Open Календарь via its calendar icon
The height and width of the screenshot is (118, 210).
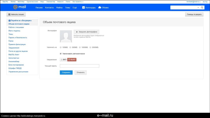pyautogui.click(x=83, y=8)
